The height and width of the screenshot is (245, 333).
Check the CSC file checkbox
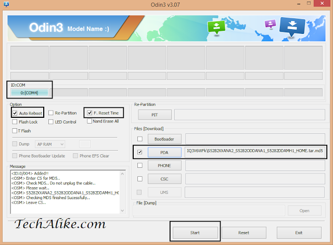pos(140,179)
